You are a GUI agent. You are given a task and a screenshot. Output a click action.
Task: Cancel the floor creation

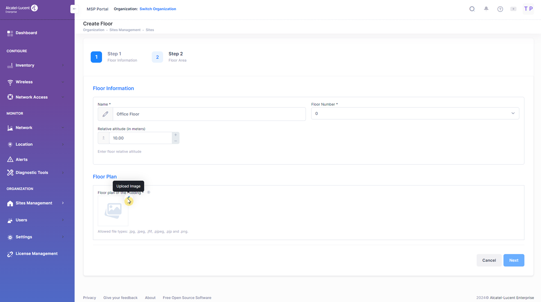[489, 260]
